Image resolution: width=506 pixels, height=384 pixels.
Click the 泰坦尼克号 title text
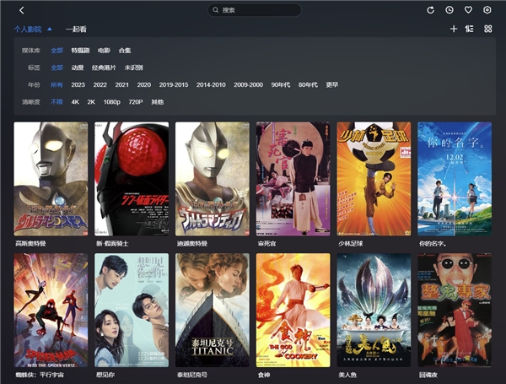click(x=192, y=375)
